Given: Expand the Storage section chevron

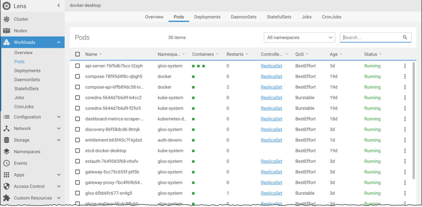Looking at the screenshot, I should pos(59,140).
